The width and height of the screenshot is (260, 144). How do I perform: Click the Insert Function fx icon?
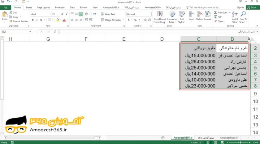(x=55, y=32)
